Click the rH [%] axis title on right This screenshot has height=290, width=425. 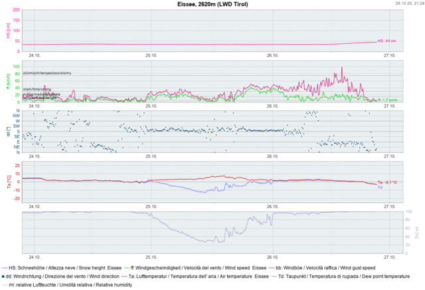tap(416, 231)
